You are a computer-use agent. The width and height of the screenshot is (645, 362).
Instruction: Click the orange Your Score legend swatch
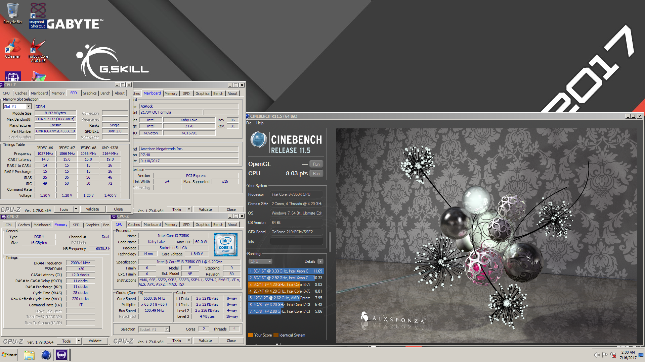pos(251,335)
